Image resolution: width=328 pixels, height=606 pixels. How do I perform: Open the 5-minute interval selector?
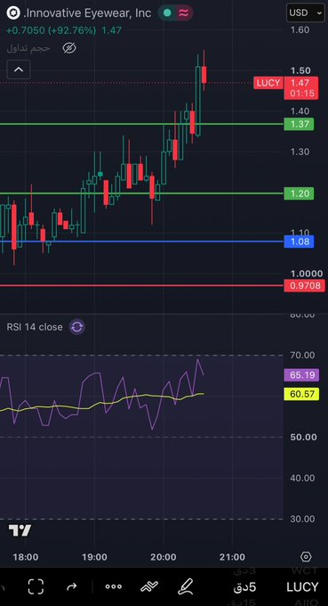[x=244, y=587]
